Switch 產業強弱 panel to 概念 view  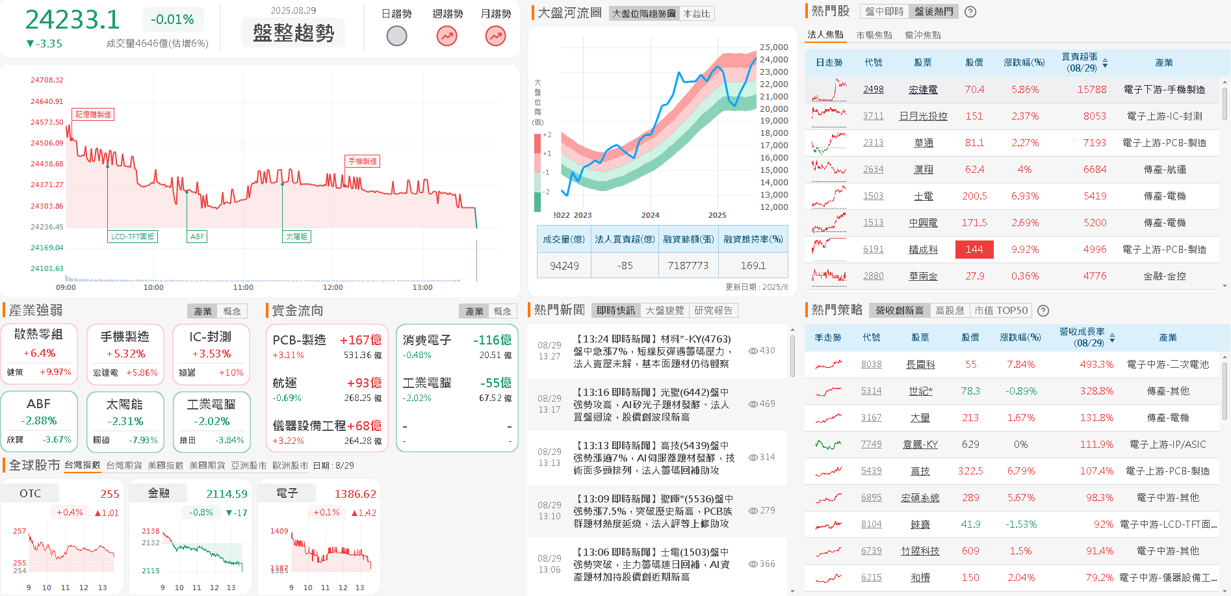[x=233, y=311]
